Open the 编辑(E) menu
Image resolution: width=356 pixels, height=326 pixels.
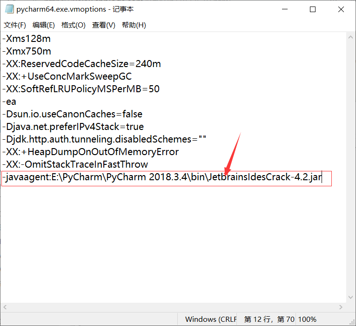point(44,25)
